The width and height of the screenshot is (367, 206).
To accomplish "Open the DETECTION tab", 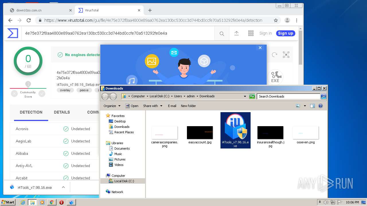I will coord(31,112).
